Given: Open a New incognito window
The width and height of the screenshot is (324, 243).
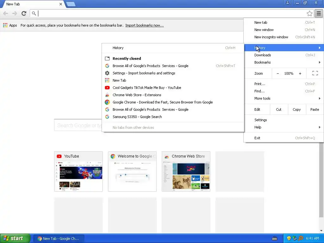Looking at the screenshot, I should (x=283, y=37).
